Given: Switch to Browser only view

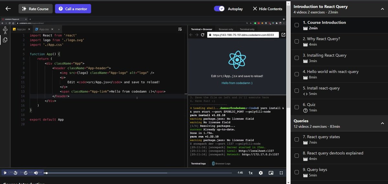Looking at the screenshot, I should [x=226, y=29].
